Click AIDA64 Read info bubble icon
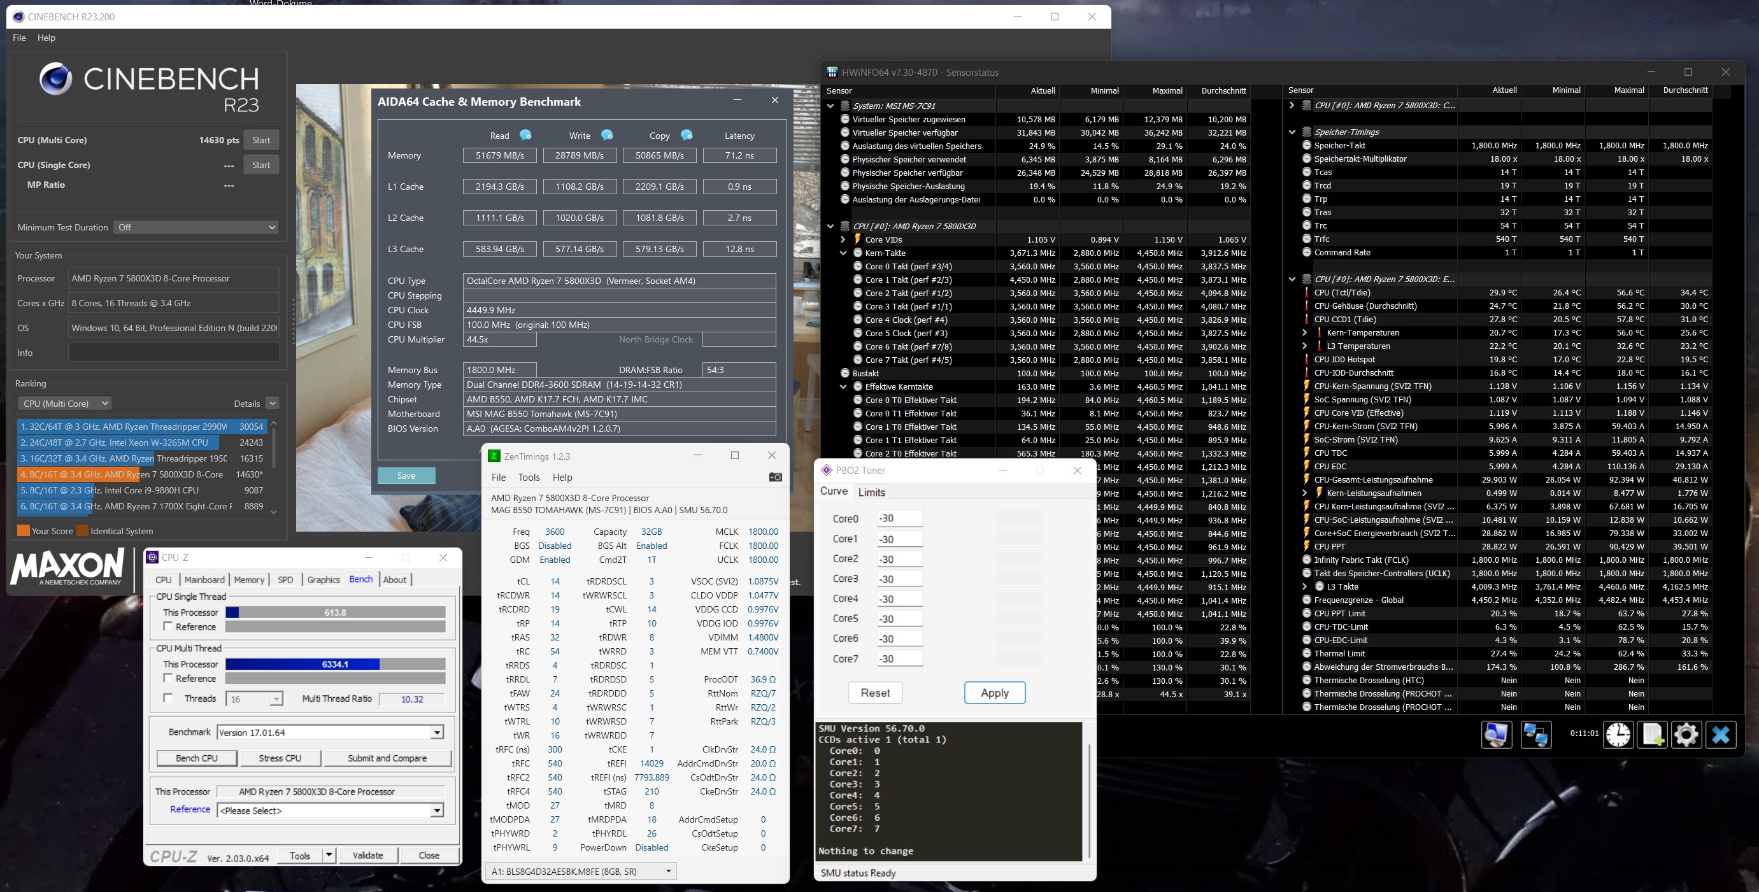Screen dimensions: 1759x892 [525, 135]
